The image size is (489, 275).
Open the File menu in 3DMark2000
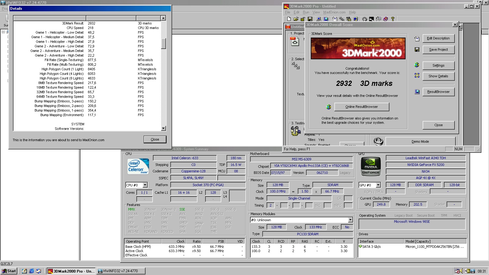tap(288, 12)
